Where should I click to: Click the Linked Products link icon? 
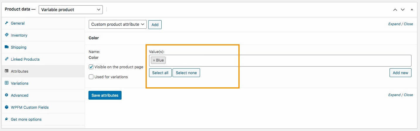[x=6, y=59]
